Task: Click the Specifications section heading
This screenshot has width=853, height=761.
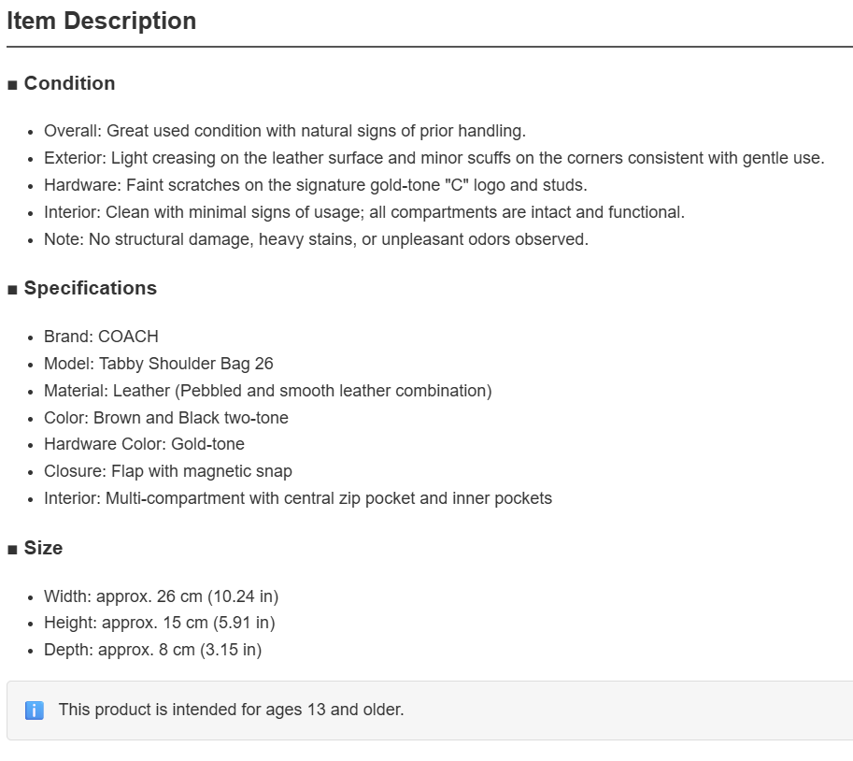Action: (x=91, y=288)
